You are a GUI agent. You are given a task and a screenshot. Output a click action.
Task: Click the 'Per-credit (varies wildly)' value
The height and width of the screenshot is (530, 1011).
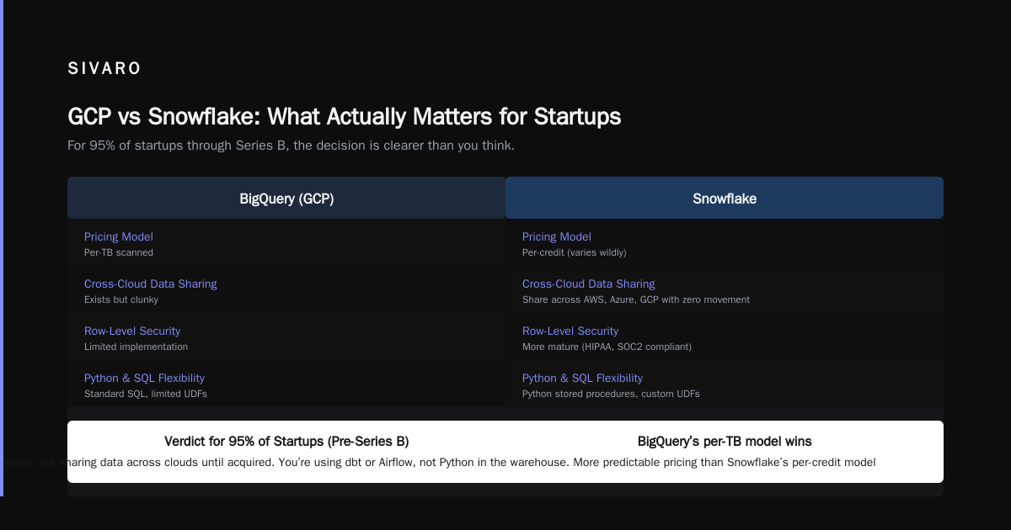click(575, 252)
